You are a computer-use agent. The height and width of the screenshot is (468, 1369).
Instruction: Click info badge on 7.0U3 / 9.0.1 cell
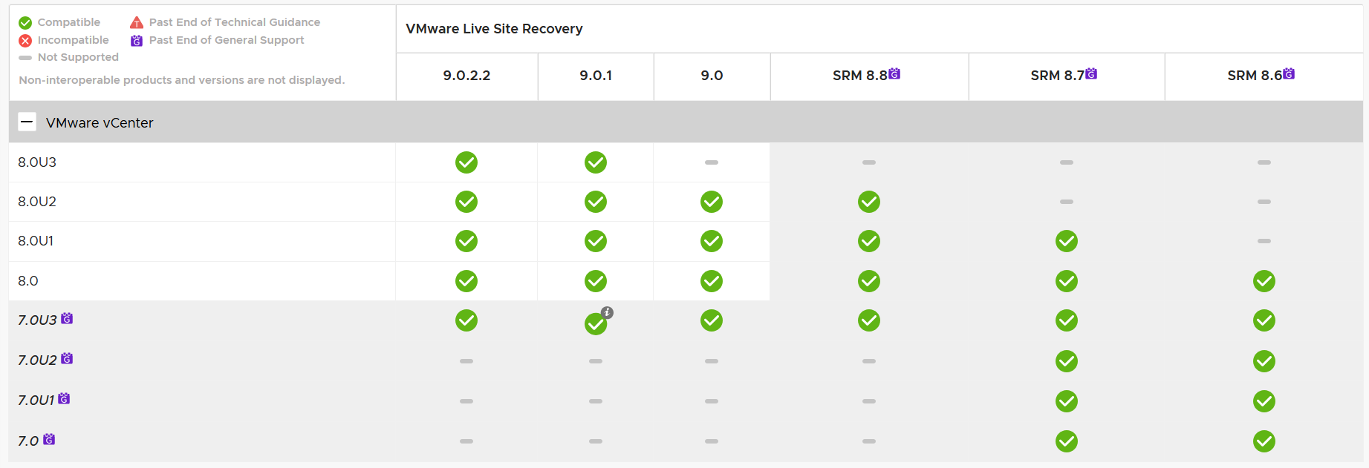[607, 313]
